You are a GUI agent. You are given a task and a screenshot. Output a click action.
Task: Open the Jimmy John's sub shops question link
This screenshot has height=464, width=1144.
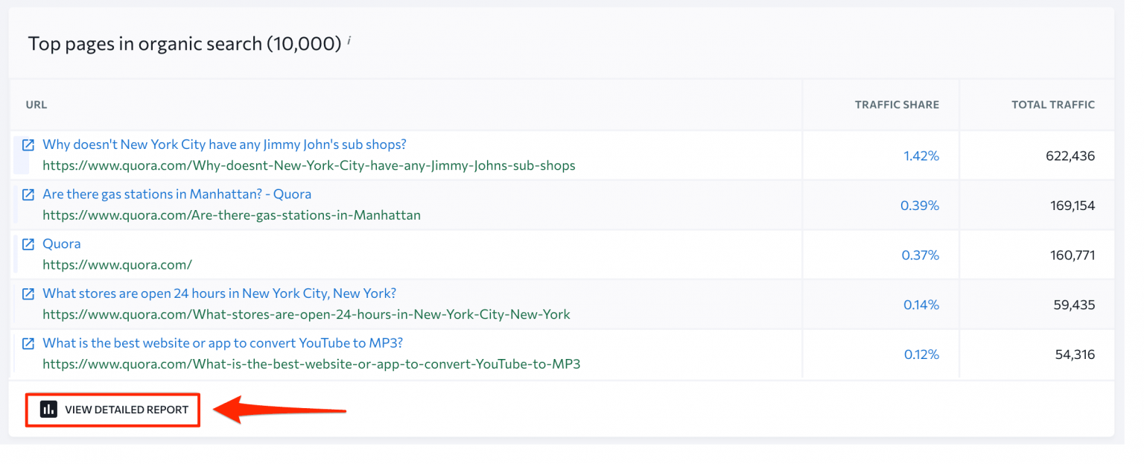[224, 144]
